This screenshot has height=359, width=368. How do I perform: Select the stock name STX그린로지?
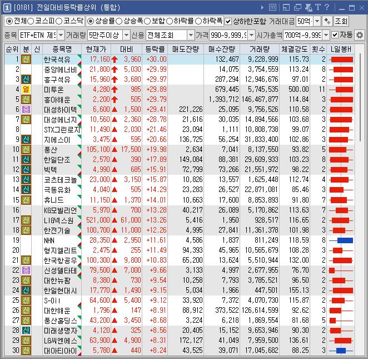pos(62,130)
